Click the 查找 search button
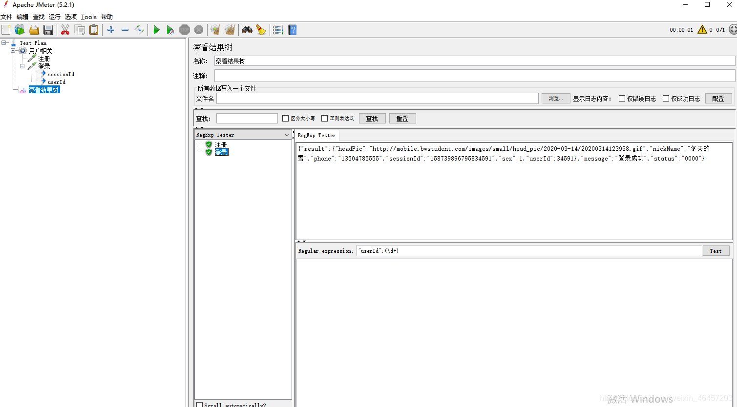 click(372, 119)
